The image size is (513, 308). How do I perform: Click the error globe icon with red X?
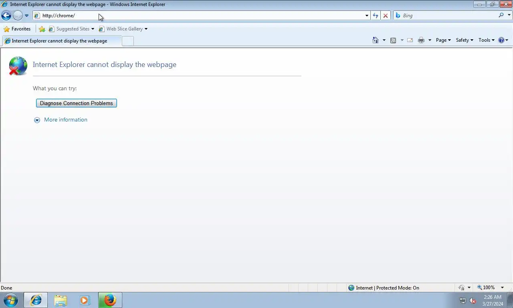(x=18, y=66)
